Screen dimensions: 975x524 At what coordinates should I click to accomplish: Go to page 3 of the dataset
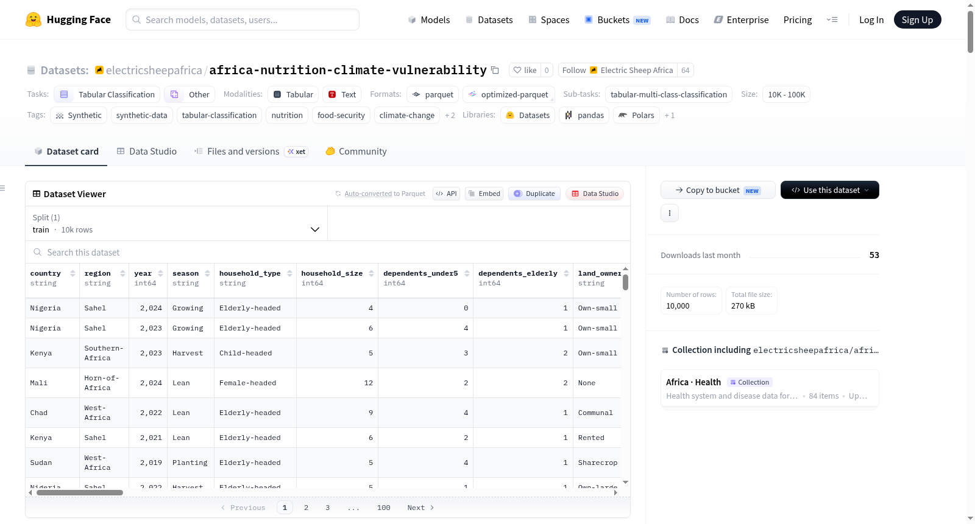click(327, 508)
